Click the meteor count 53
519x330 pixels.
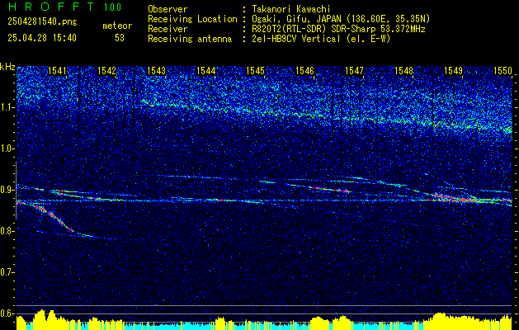pos(120,38)
